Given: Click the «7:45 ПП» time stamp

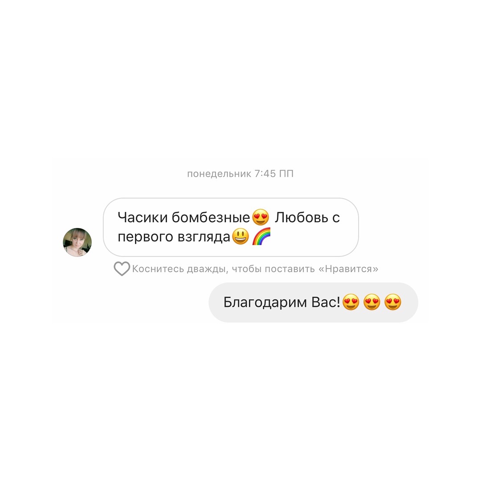Looking at the screenshot, I should pyautogui.click(x=274, y=174).
